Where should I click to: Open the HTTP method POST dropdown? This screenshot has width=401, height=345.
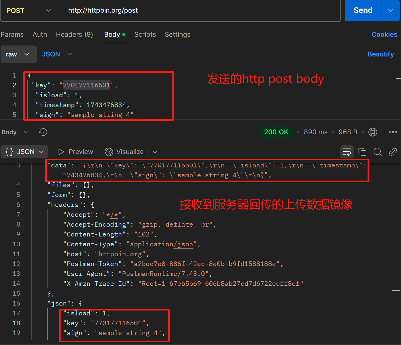(29, 11)
